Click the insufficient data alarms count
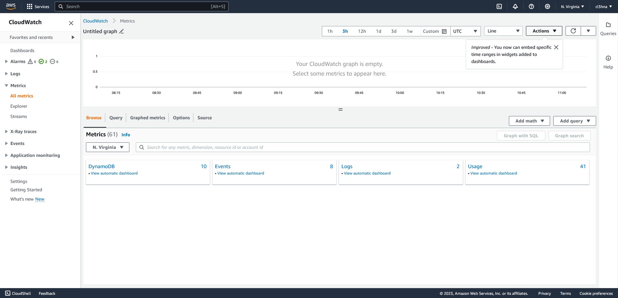Viewport: 618px width, 298px height. click(x=54, y=61)
